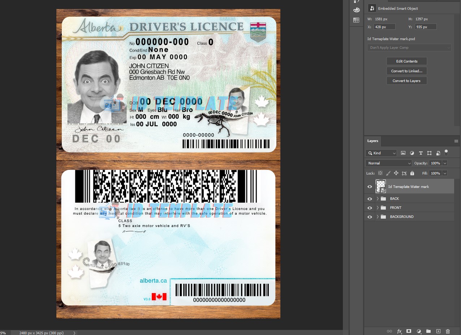Hide the BACK layer group
The height and width of the screenshot is (335, 461).
coord(370,199)
